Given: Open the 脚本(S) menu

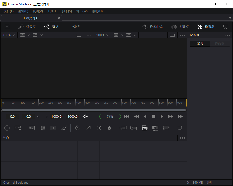Looking at the screenshot, I should click(67, 11).
